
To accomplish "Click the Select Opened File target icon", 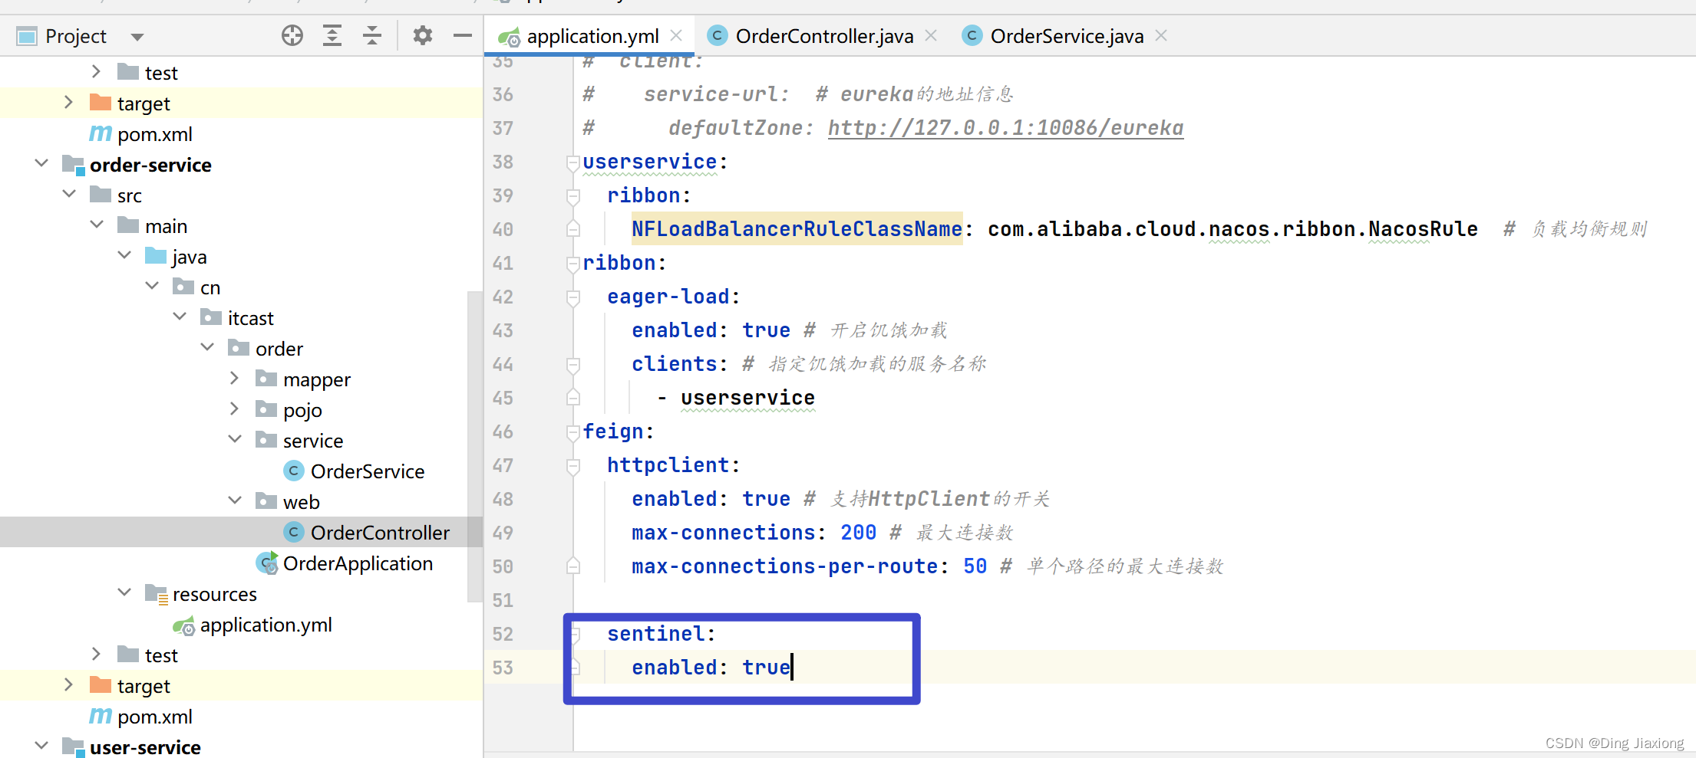I will 292,35.
